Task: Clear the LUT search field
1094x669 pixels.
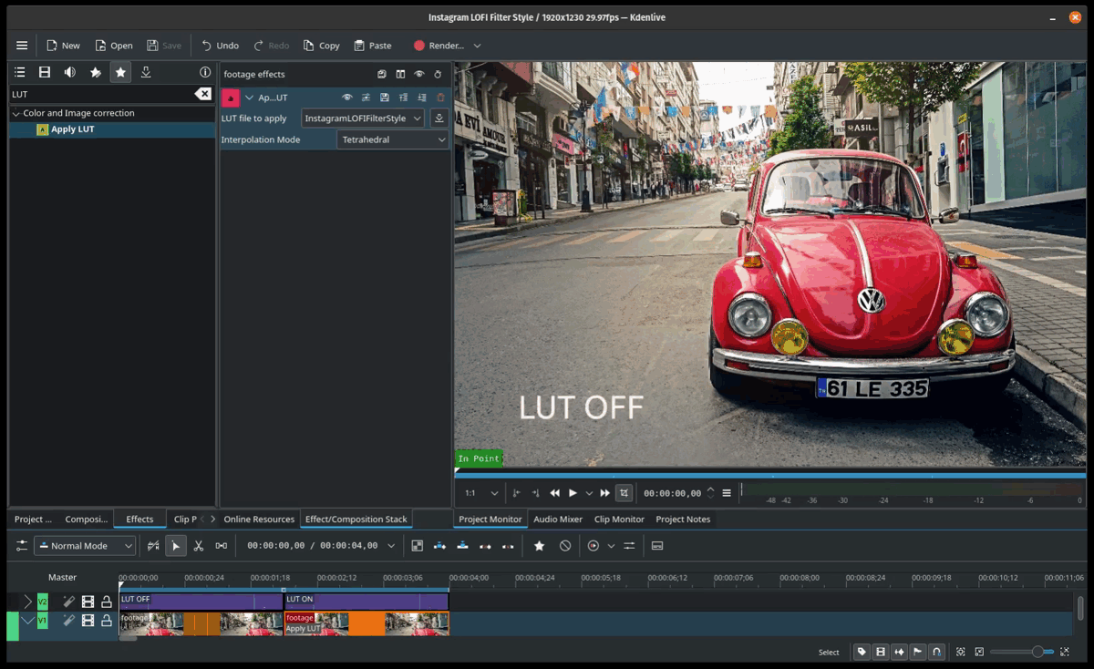Action: [x=202, y=94]
